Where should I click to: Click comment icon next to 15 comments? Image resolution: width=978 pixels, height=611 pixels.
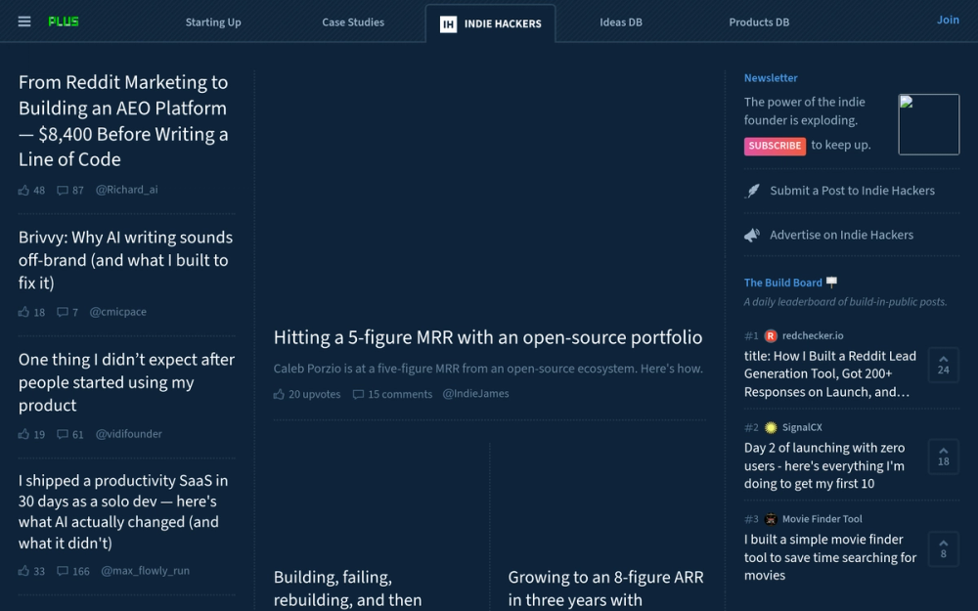click(x=358, y=394)
